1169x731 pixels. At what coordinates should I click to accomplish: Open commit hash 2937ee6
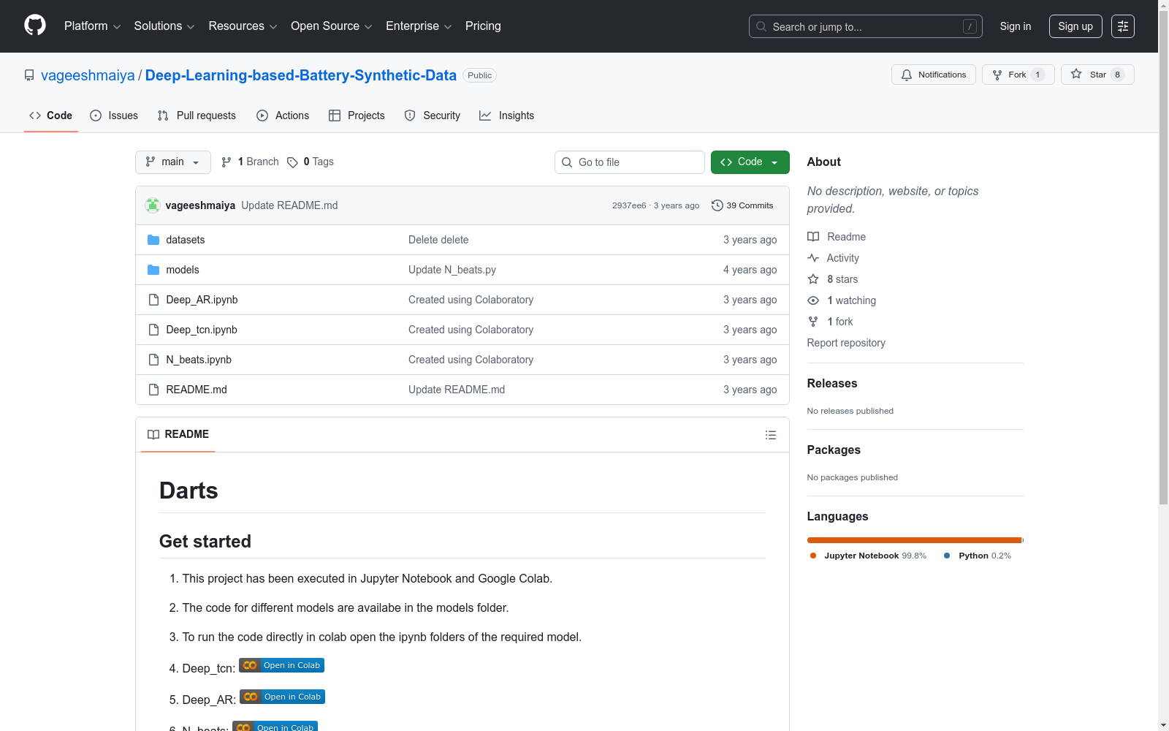[629, 205]
